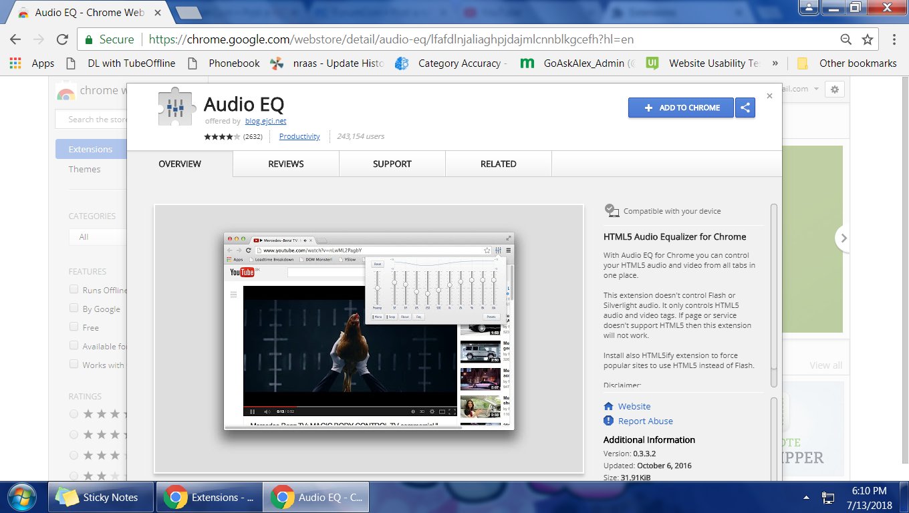The image size is (909, 513).
Task: Click the network tray icon
Action: click(x=828, y=498)
